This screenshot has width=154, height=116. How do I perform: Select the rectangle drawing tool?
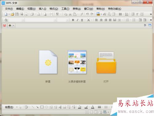coord(42,107)
